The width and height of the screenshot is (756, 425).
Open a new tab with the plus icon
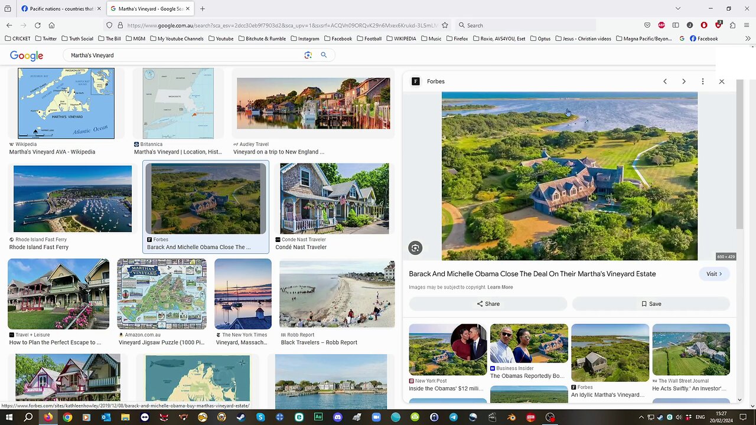202,9
